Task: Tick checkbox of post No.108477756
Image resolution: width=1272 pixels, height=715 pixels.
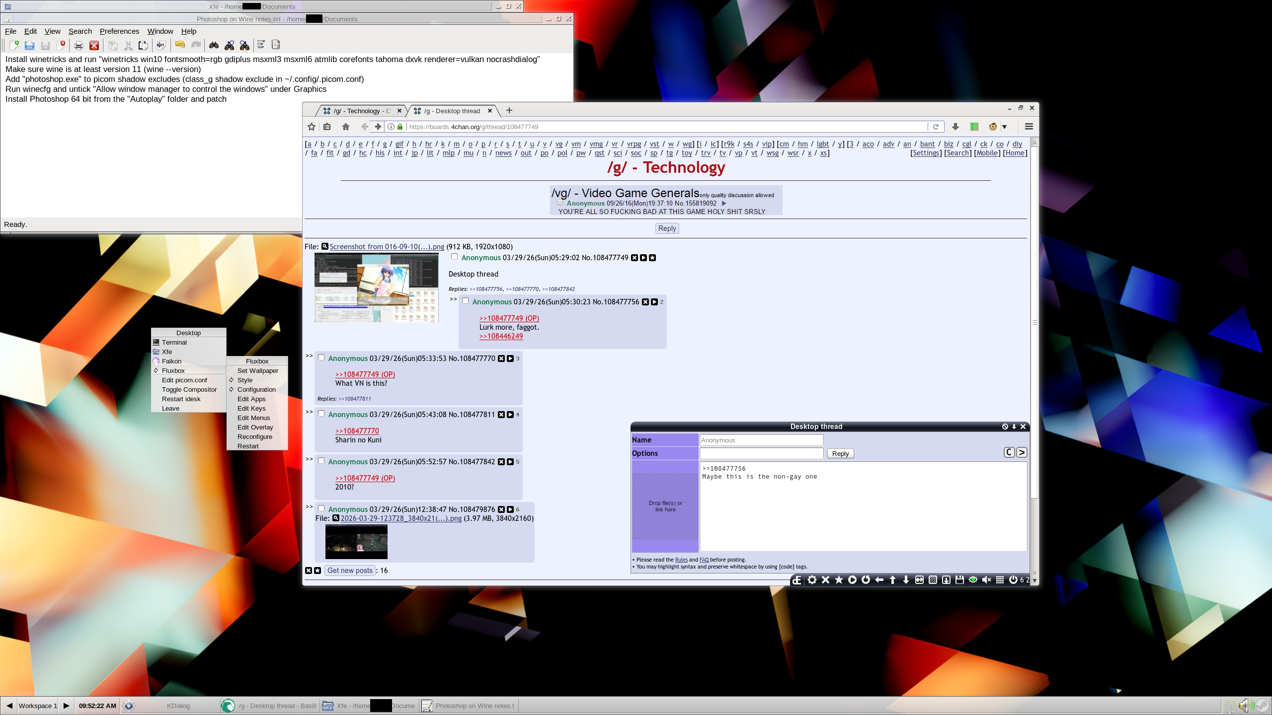Action: pos(465,301)
